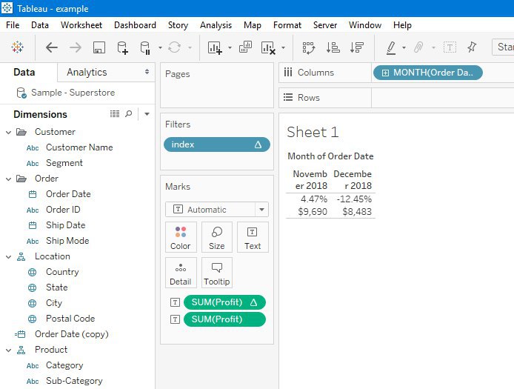Open the Highlight dropdown arrow
Viewport: 514px width, 389px height.
point(404,47)
